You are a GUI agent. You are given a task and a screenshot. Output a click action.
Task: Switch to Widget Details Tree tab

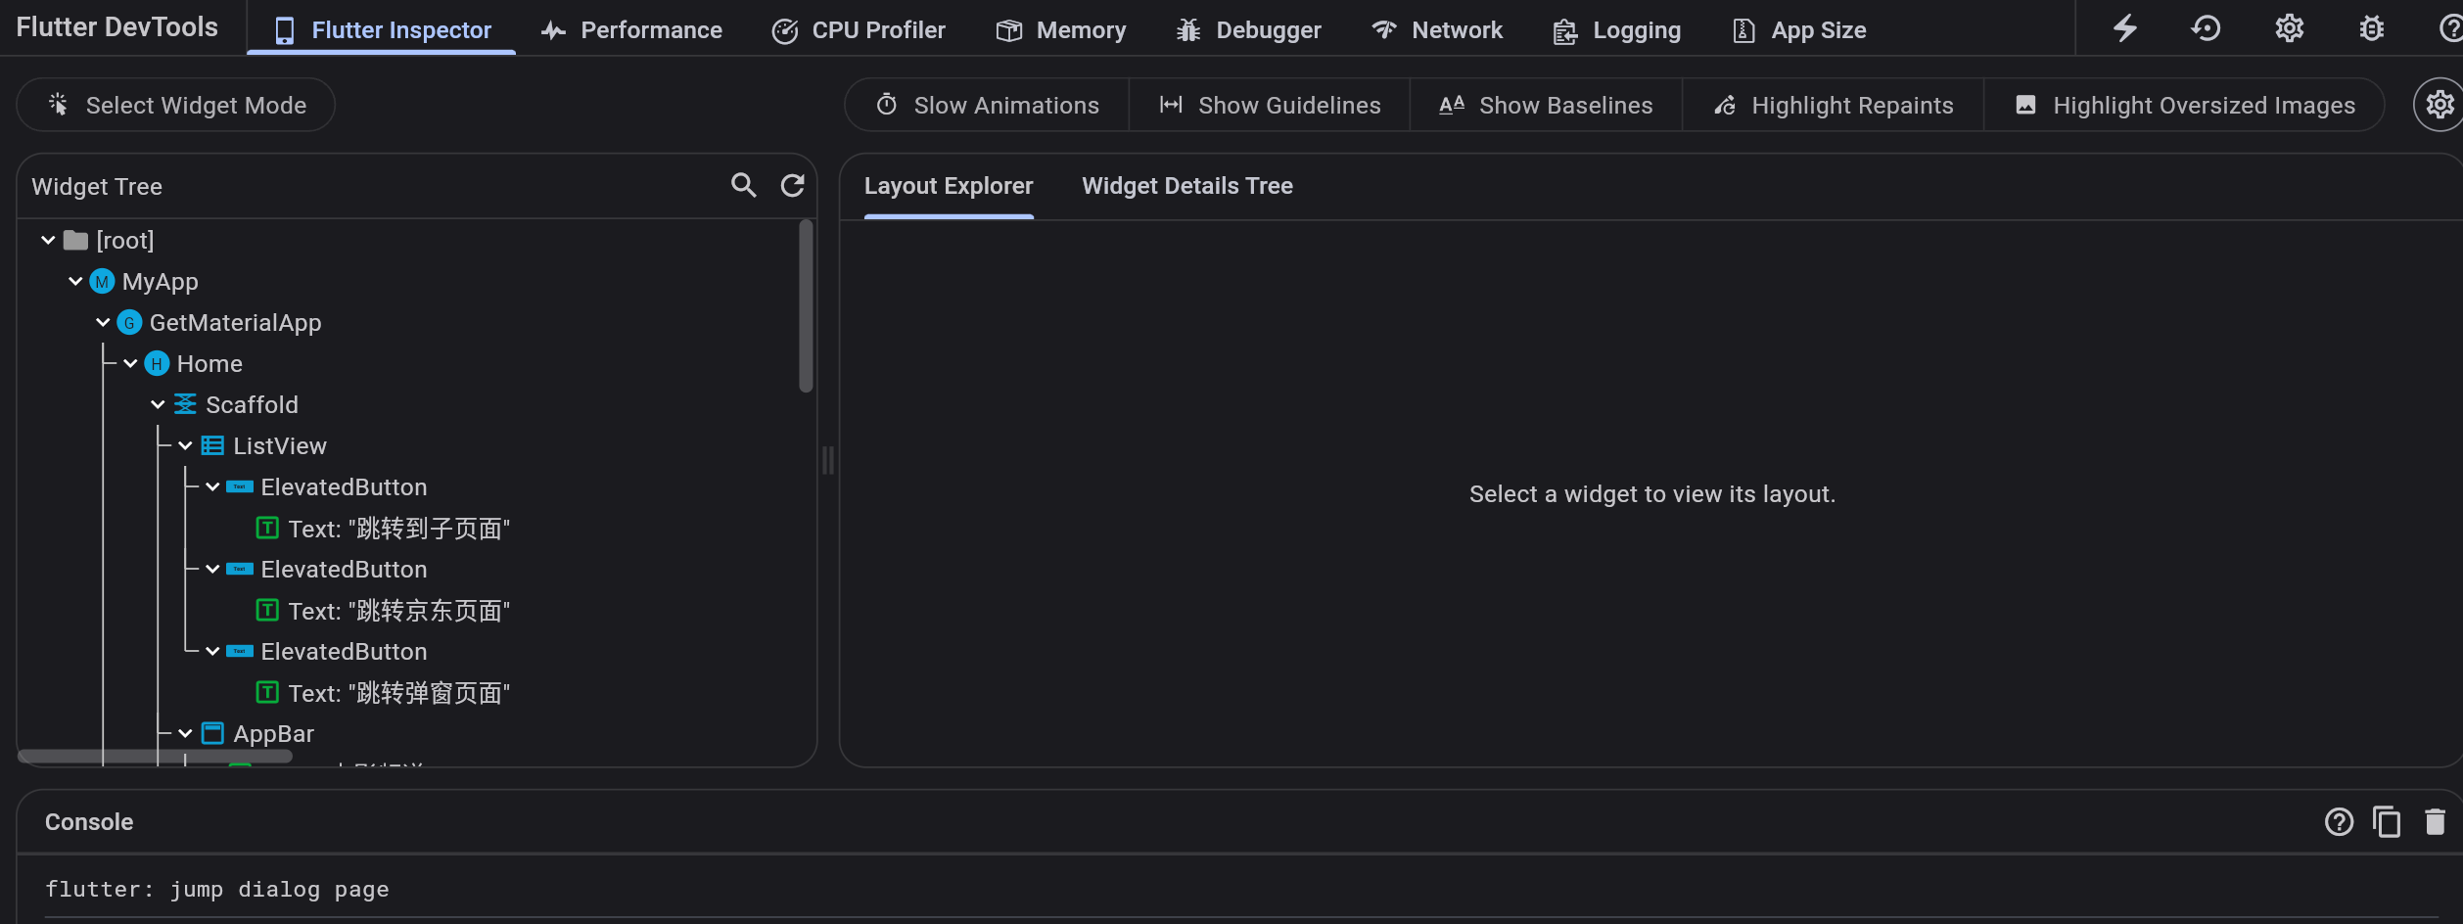[1186, 186]
